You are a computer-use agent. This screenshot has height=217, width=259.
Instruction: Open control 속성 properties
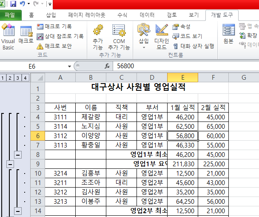[x=181, y=26]
